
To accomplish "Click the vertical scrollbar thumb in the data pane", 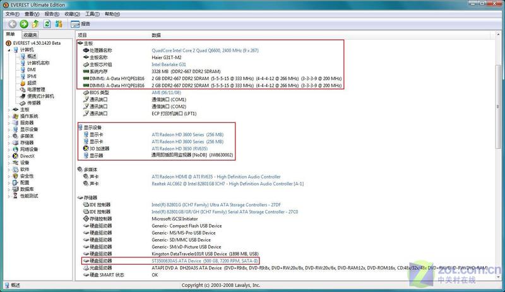I will click(x=498, y=106).
